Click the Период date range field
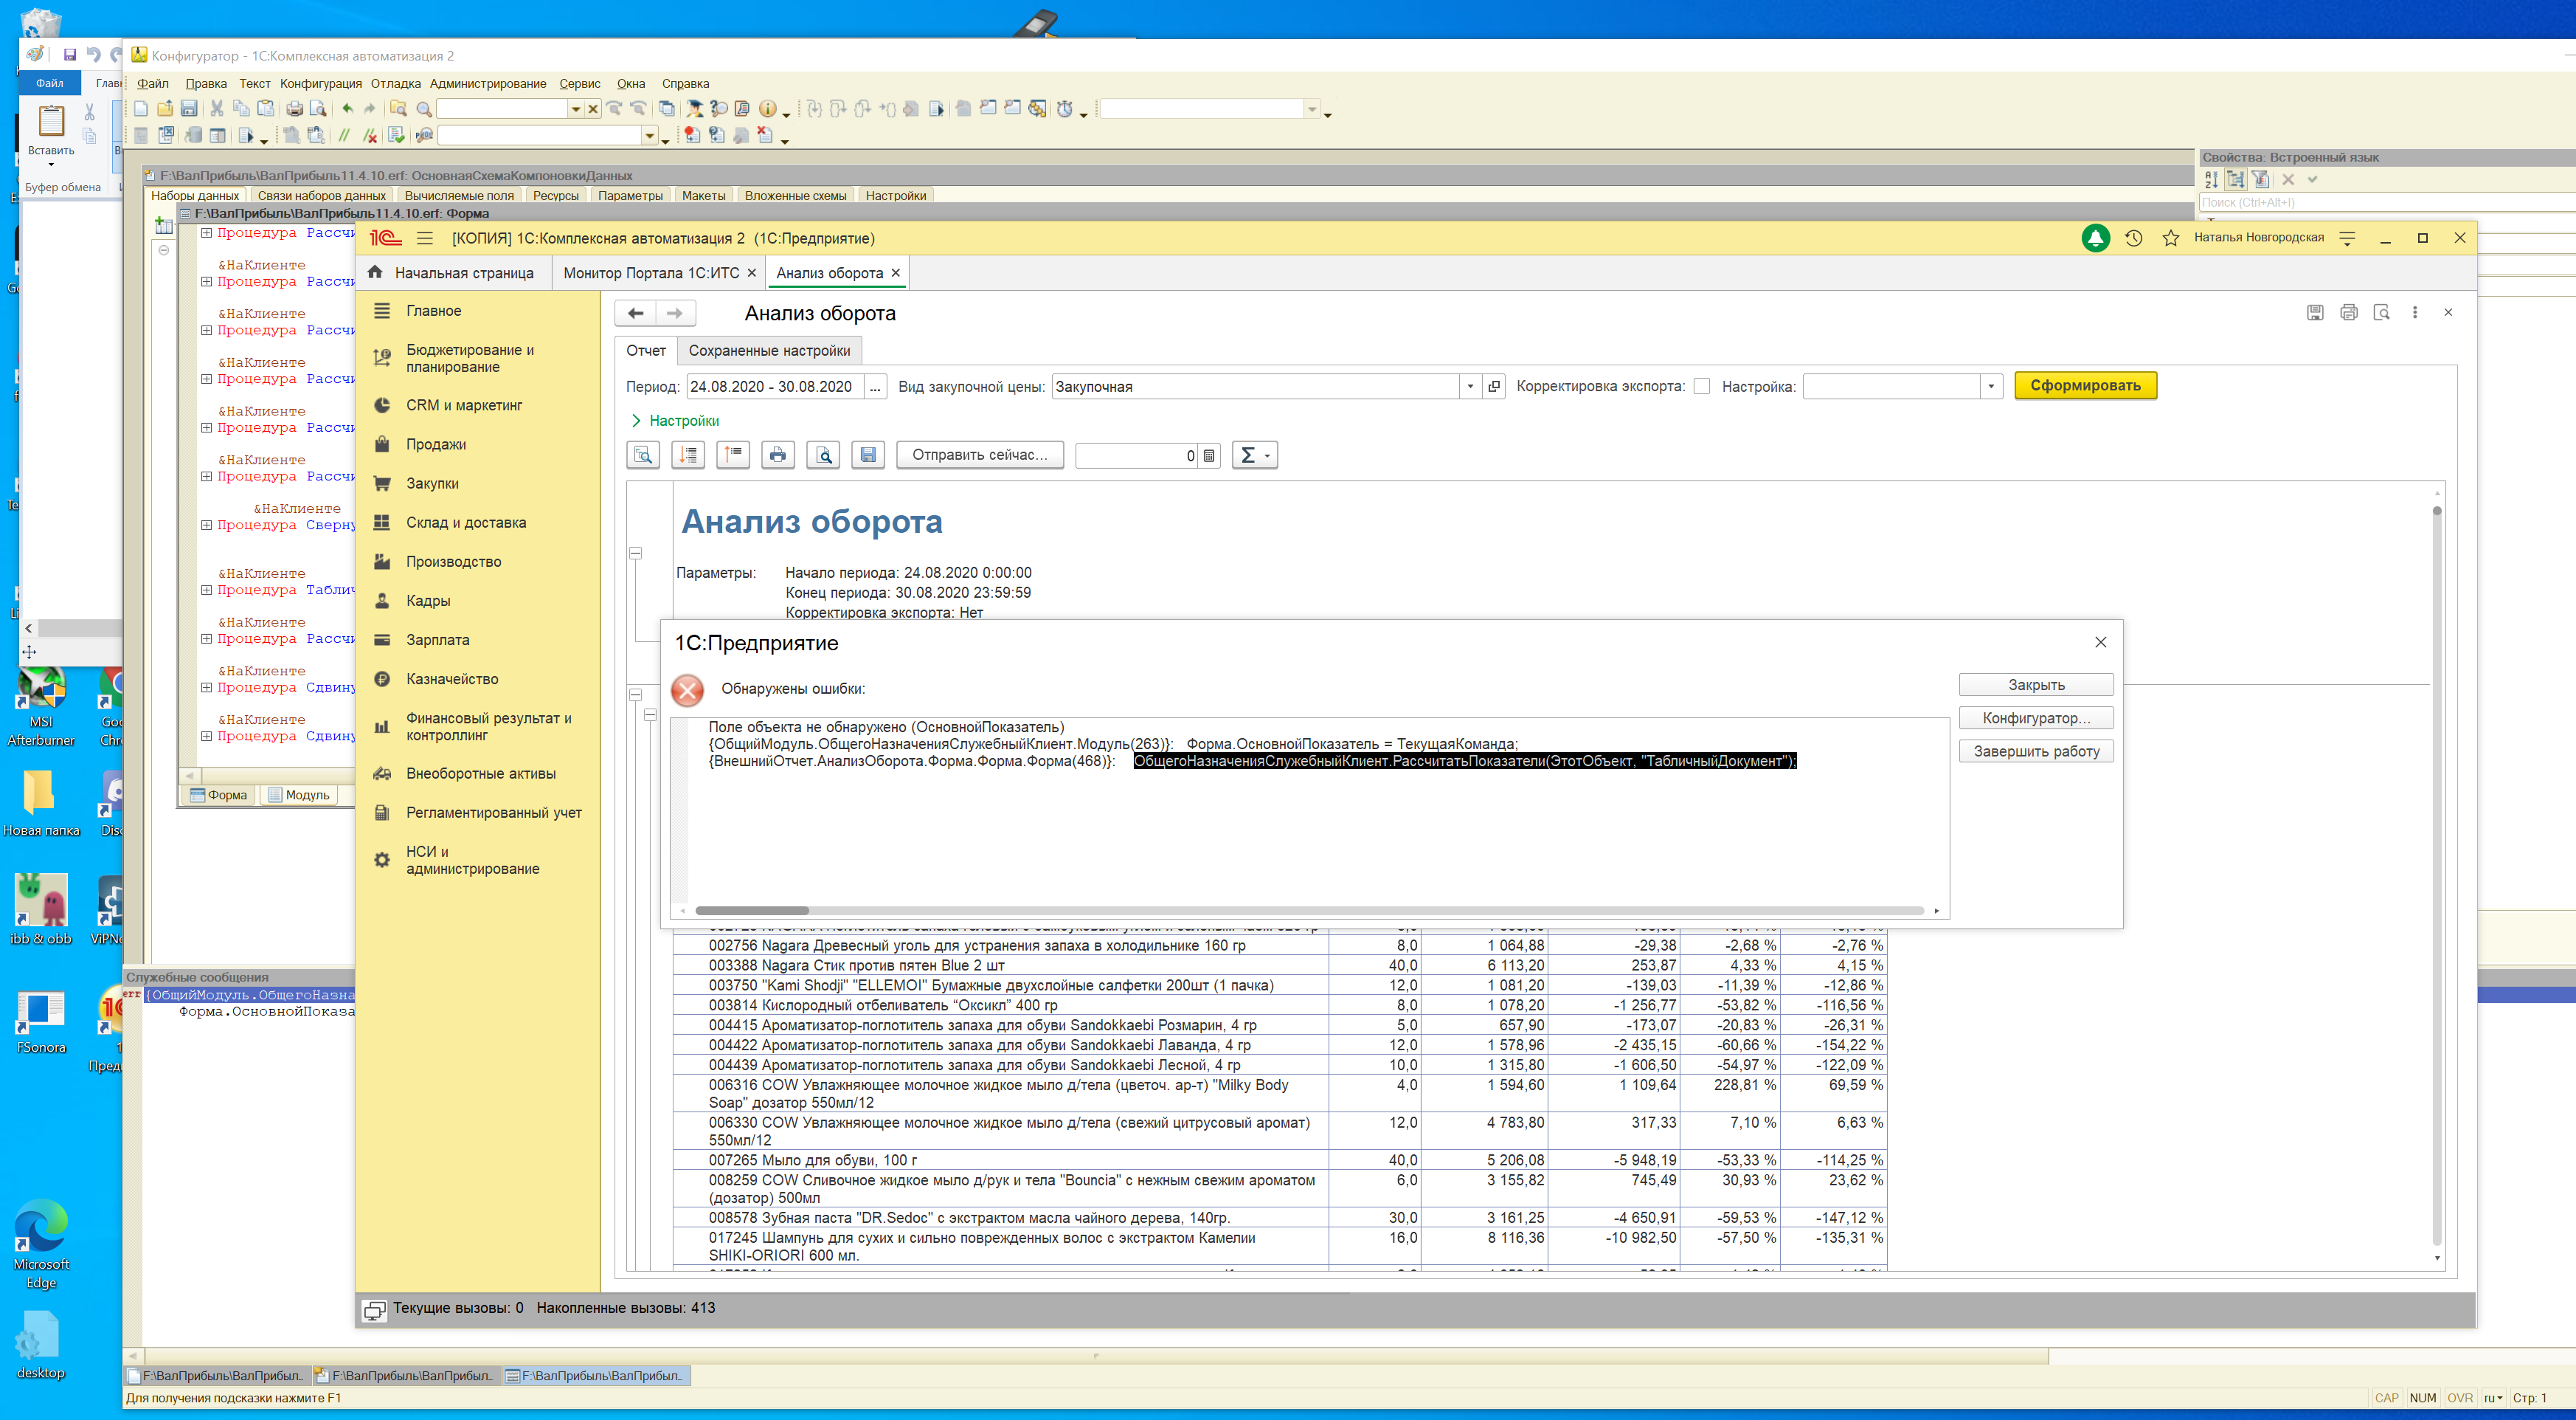Viewport: 2576px width, 1420px height. pyautogui.click(x=774, y=386)
